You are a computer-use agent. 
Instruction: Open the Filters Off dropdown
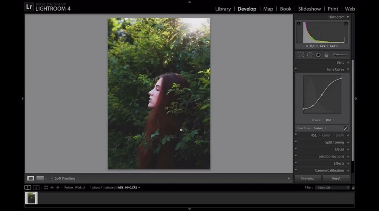332,188
